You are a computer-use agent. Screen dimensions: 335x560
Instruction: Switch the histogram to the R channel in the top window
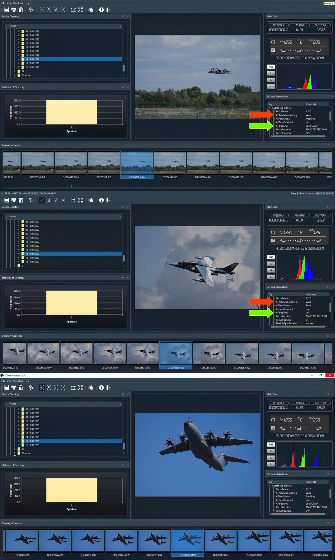tap(271, 73)
